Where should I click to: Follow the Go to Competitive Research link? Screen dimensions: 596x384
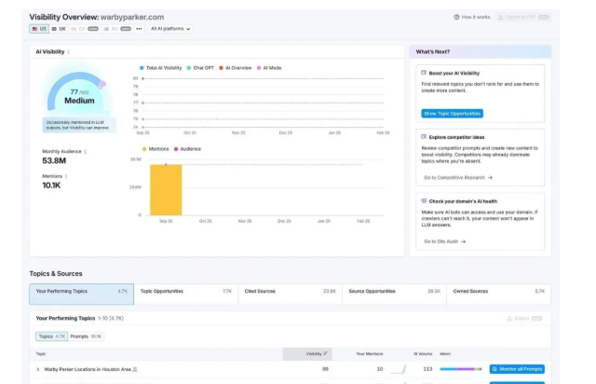[457, 177]
